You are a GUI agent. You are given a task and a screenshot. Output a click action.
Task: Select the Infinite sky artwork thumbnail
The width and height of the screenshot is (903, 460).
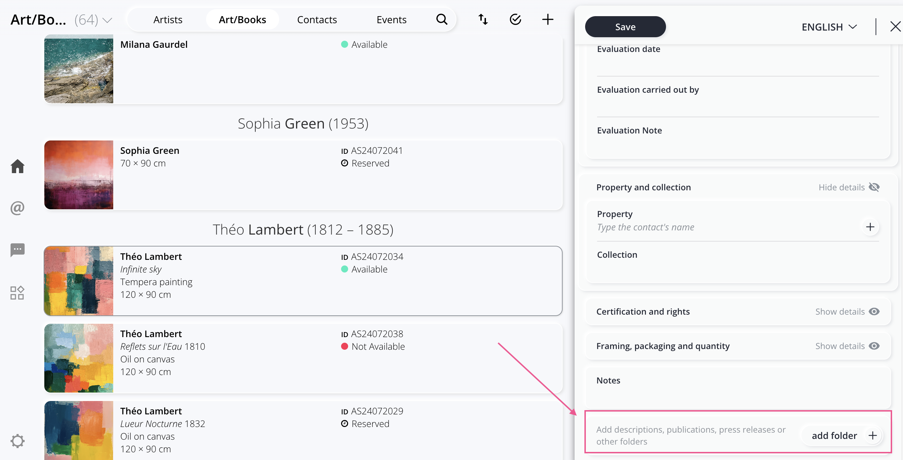click(79, 281)
